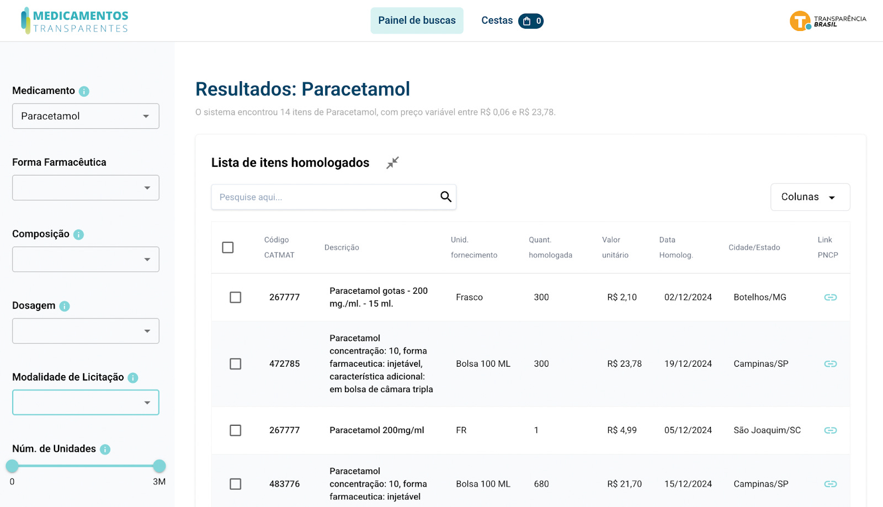
Task: Click the Cestas shopping bag counter icon
Action: [531, 21]
